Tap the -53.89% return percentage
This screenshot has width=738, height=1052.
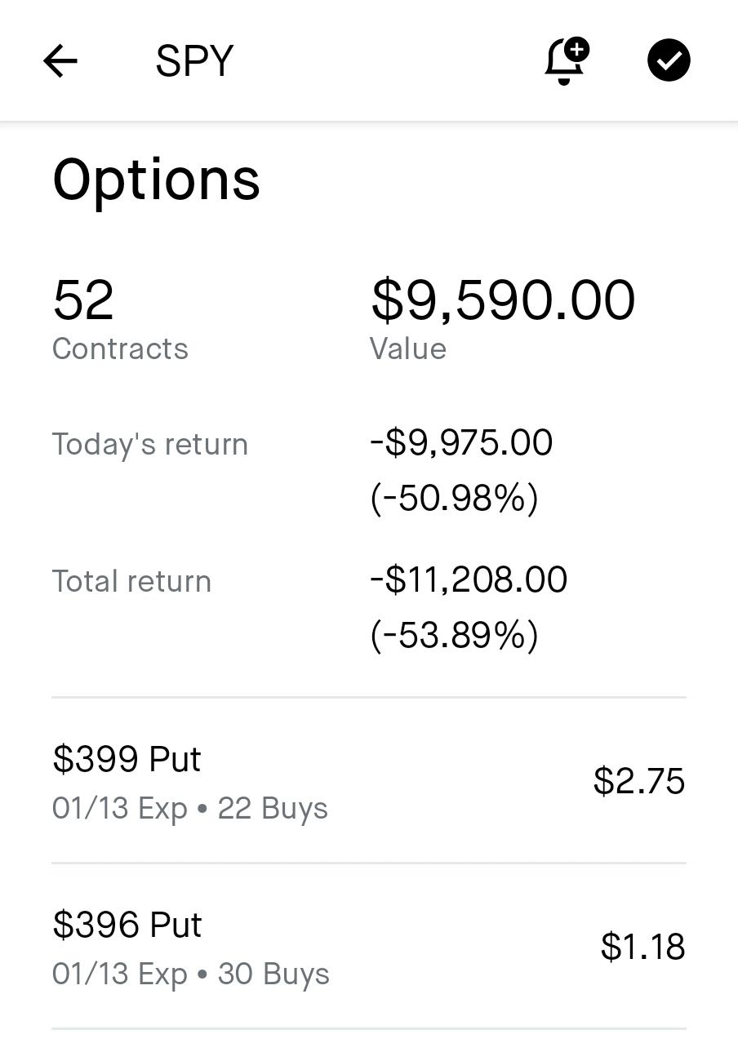click(x=455, y=635)
